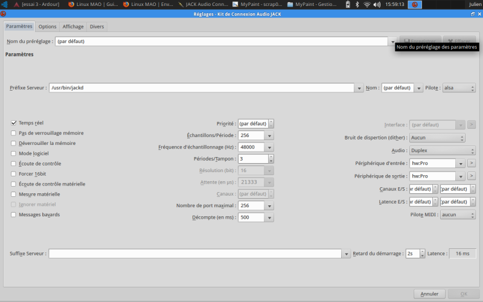Check Déverrouiller la mémoire
This screenshot has height=302, width=483.
click(x=13, y=143)
